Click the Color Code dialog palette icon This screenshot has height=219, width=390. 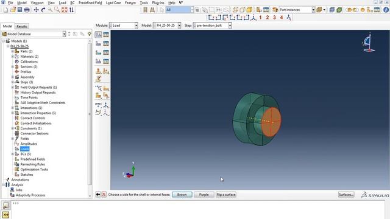point(275,10)
